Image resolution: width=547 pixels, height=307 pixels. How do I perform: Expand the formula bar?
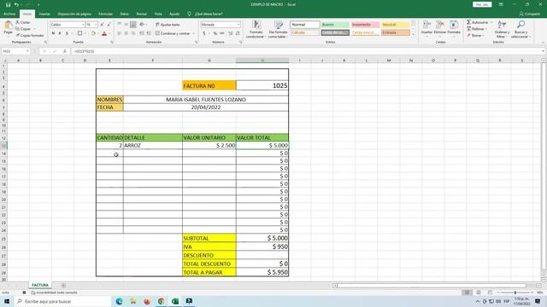click(544, 51)
